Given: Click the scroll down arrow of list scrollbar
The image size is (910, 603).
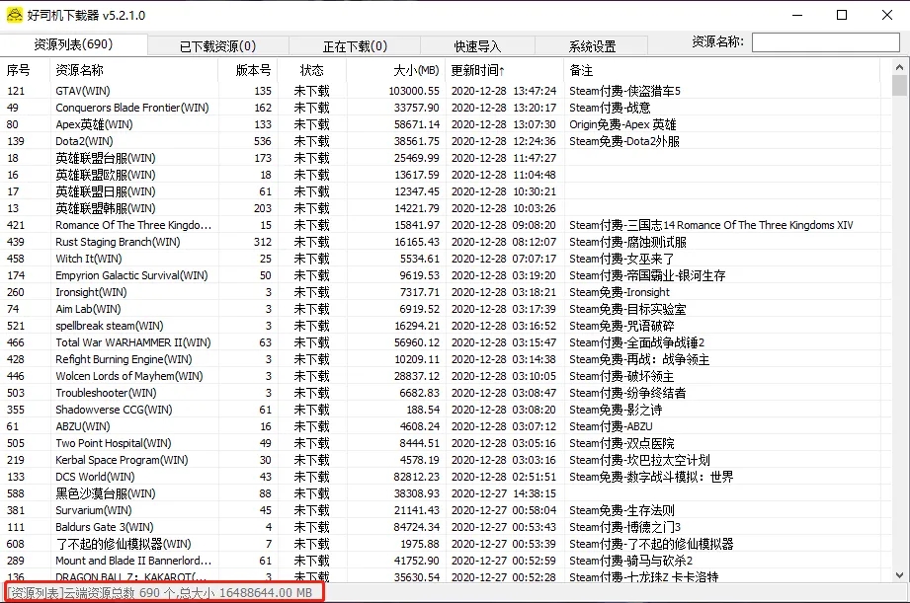Looking at the screenshot, I should [x=899, y=575].
